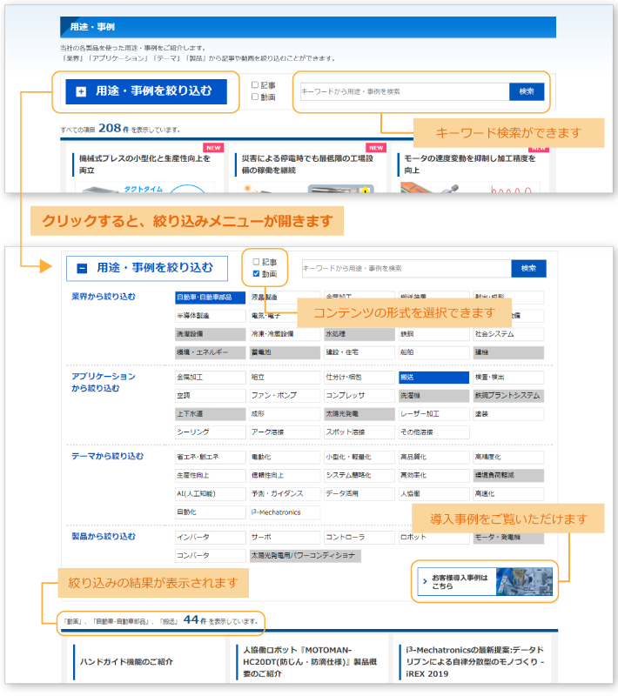Viewport: 618px width, 696px height.
Task: Focus the keyword search field above the 208件 count
Action: tap(405, 91)
